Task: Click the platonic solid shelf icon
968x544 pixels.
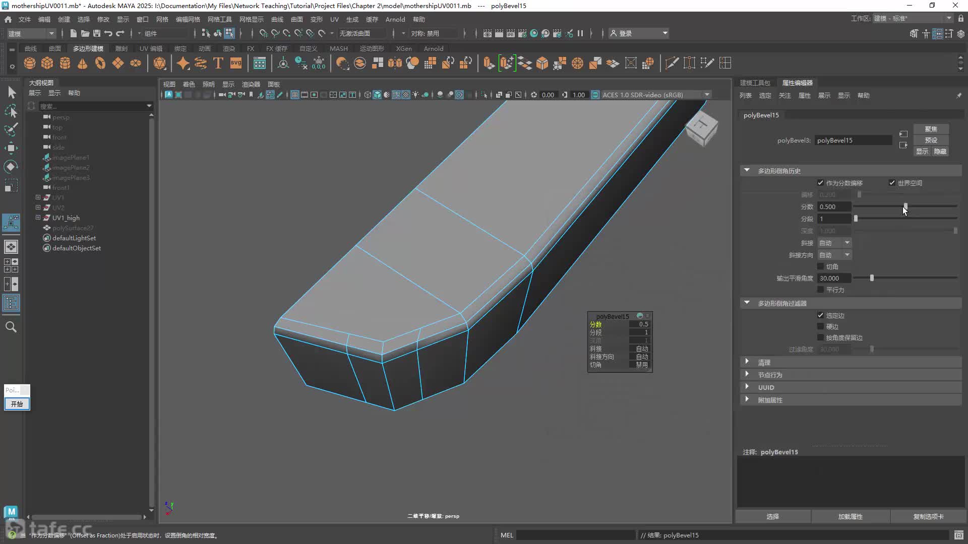Action: tap(160, 63)
